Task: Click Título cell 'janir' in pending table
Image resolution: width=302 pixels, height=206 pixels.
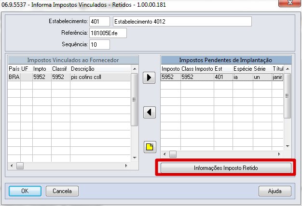Action: pyautogui.click(x=277, y=77)
